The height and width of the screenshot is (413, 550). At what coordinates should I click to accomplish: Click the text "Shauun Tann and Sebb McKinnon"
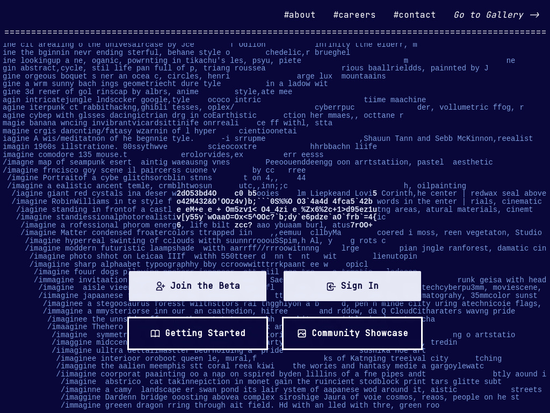[428, 139]
